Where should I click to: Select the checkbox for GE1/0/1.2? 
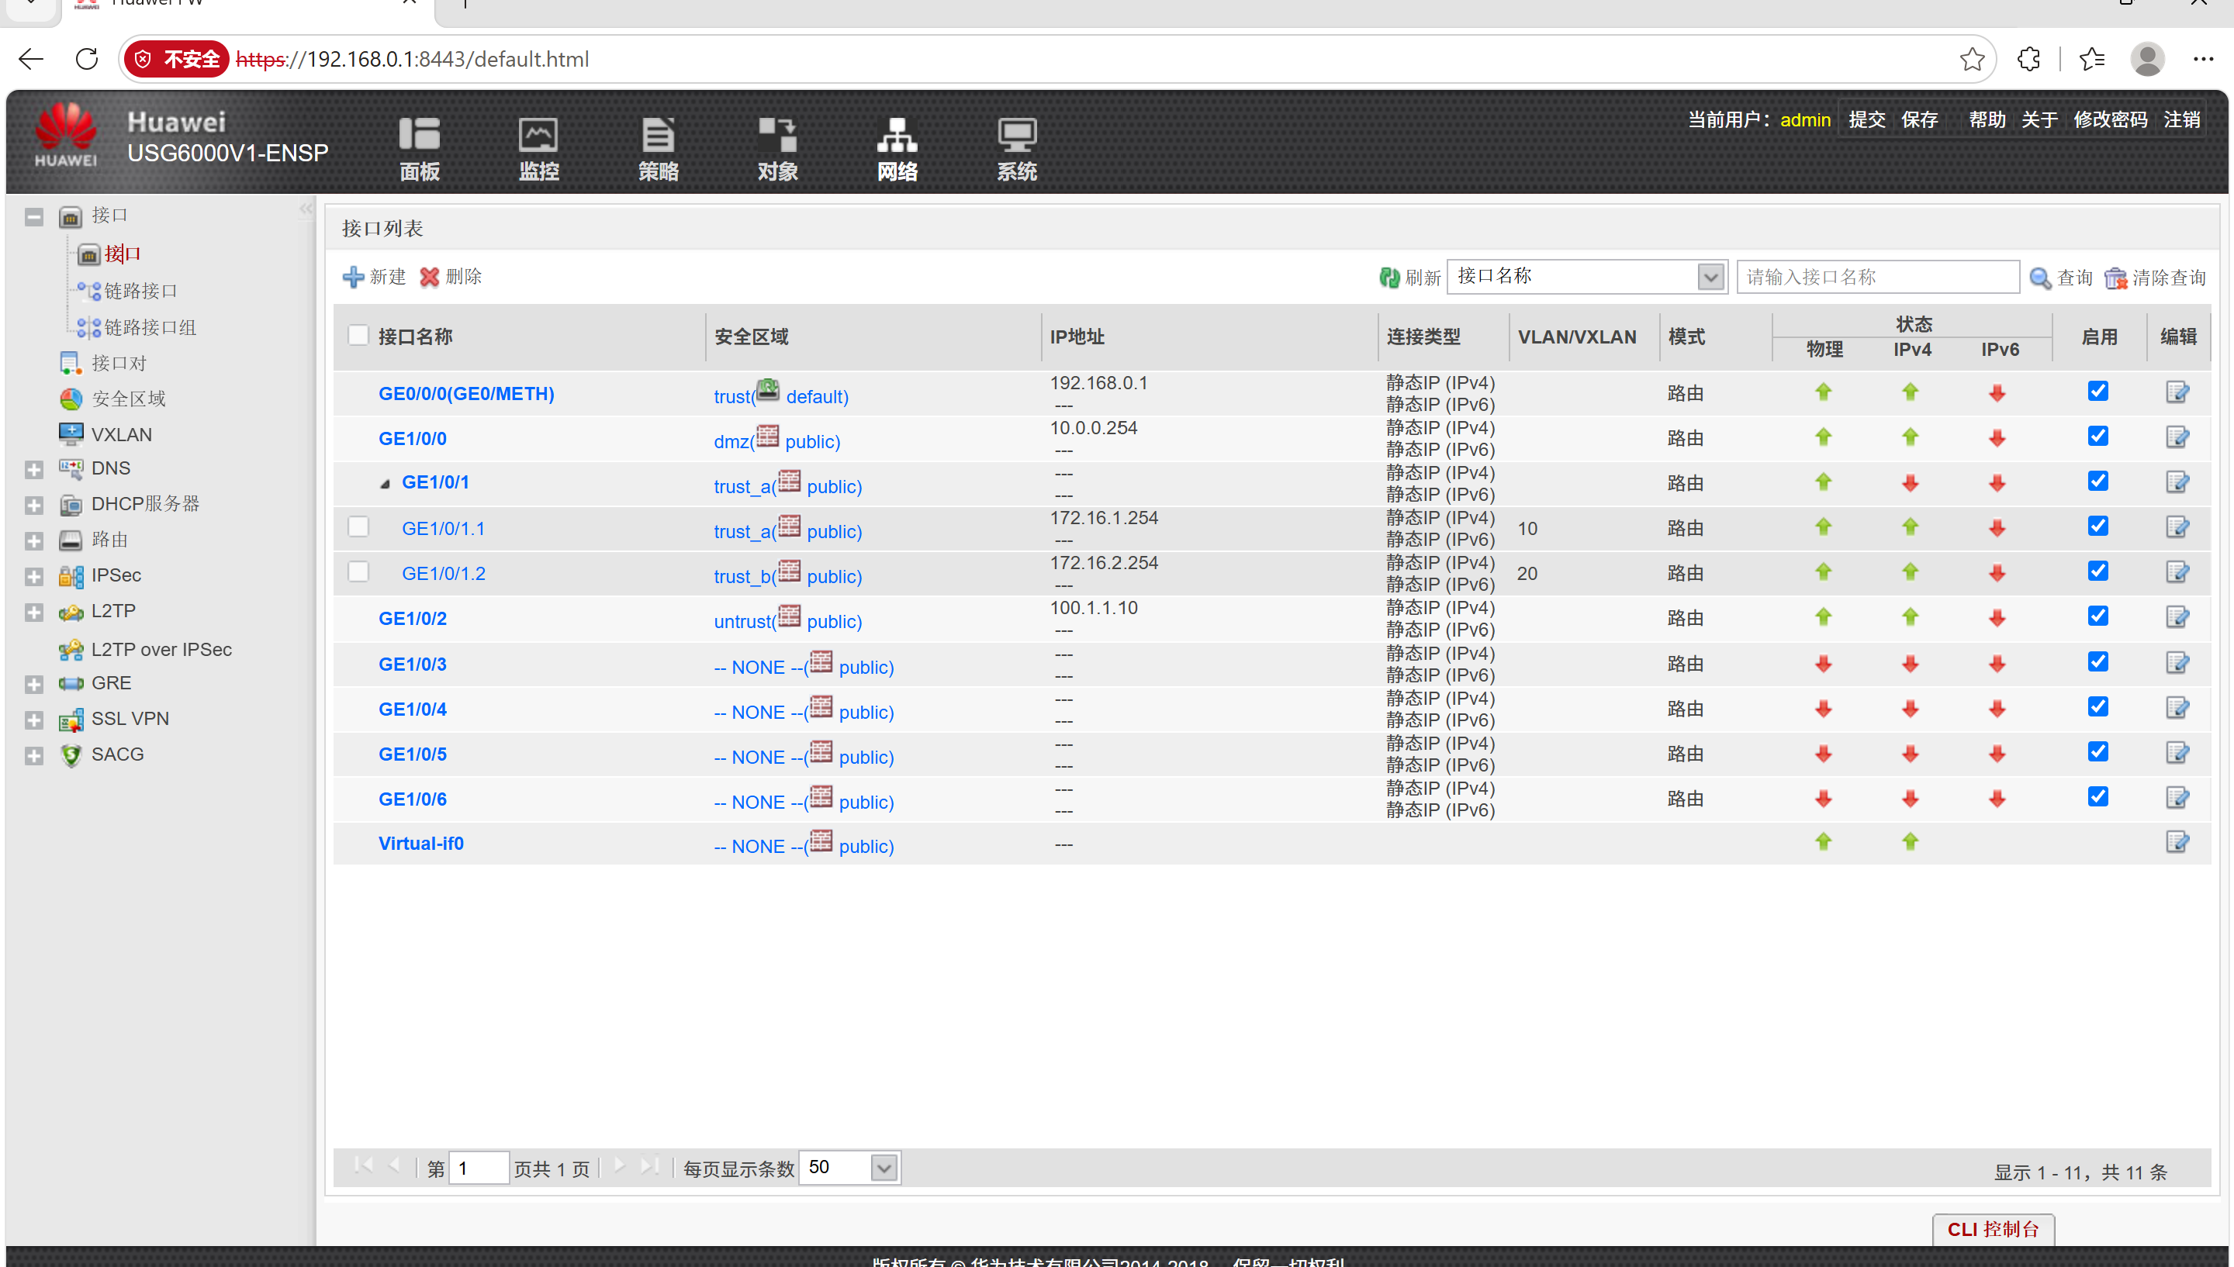[x=358, y=571]
